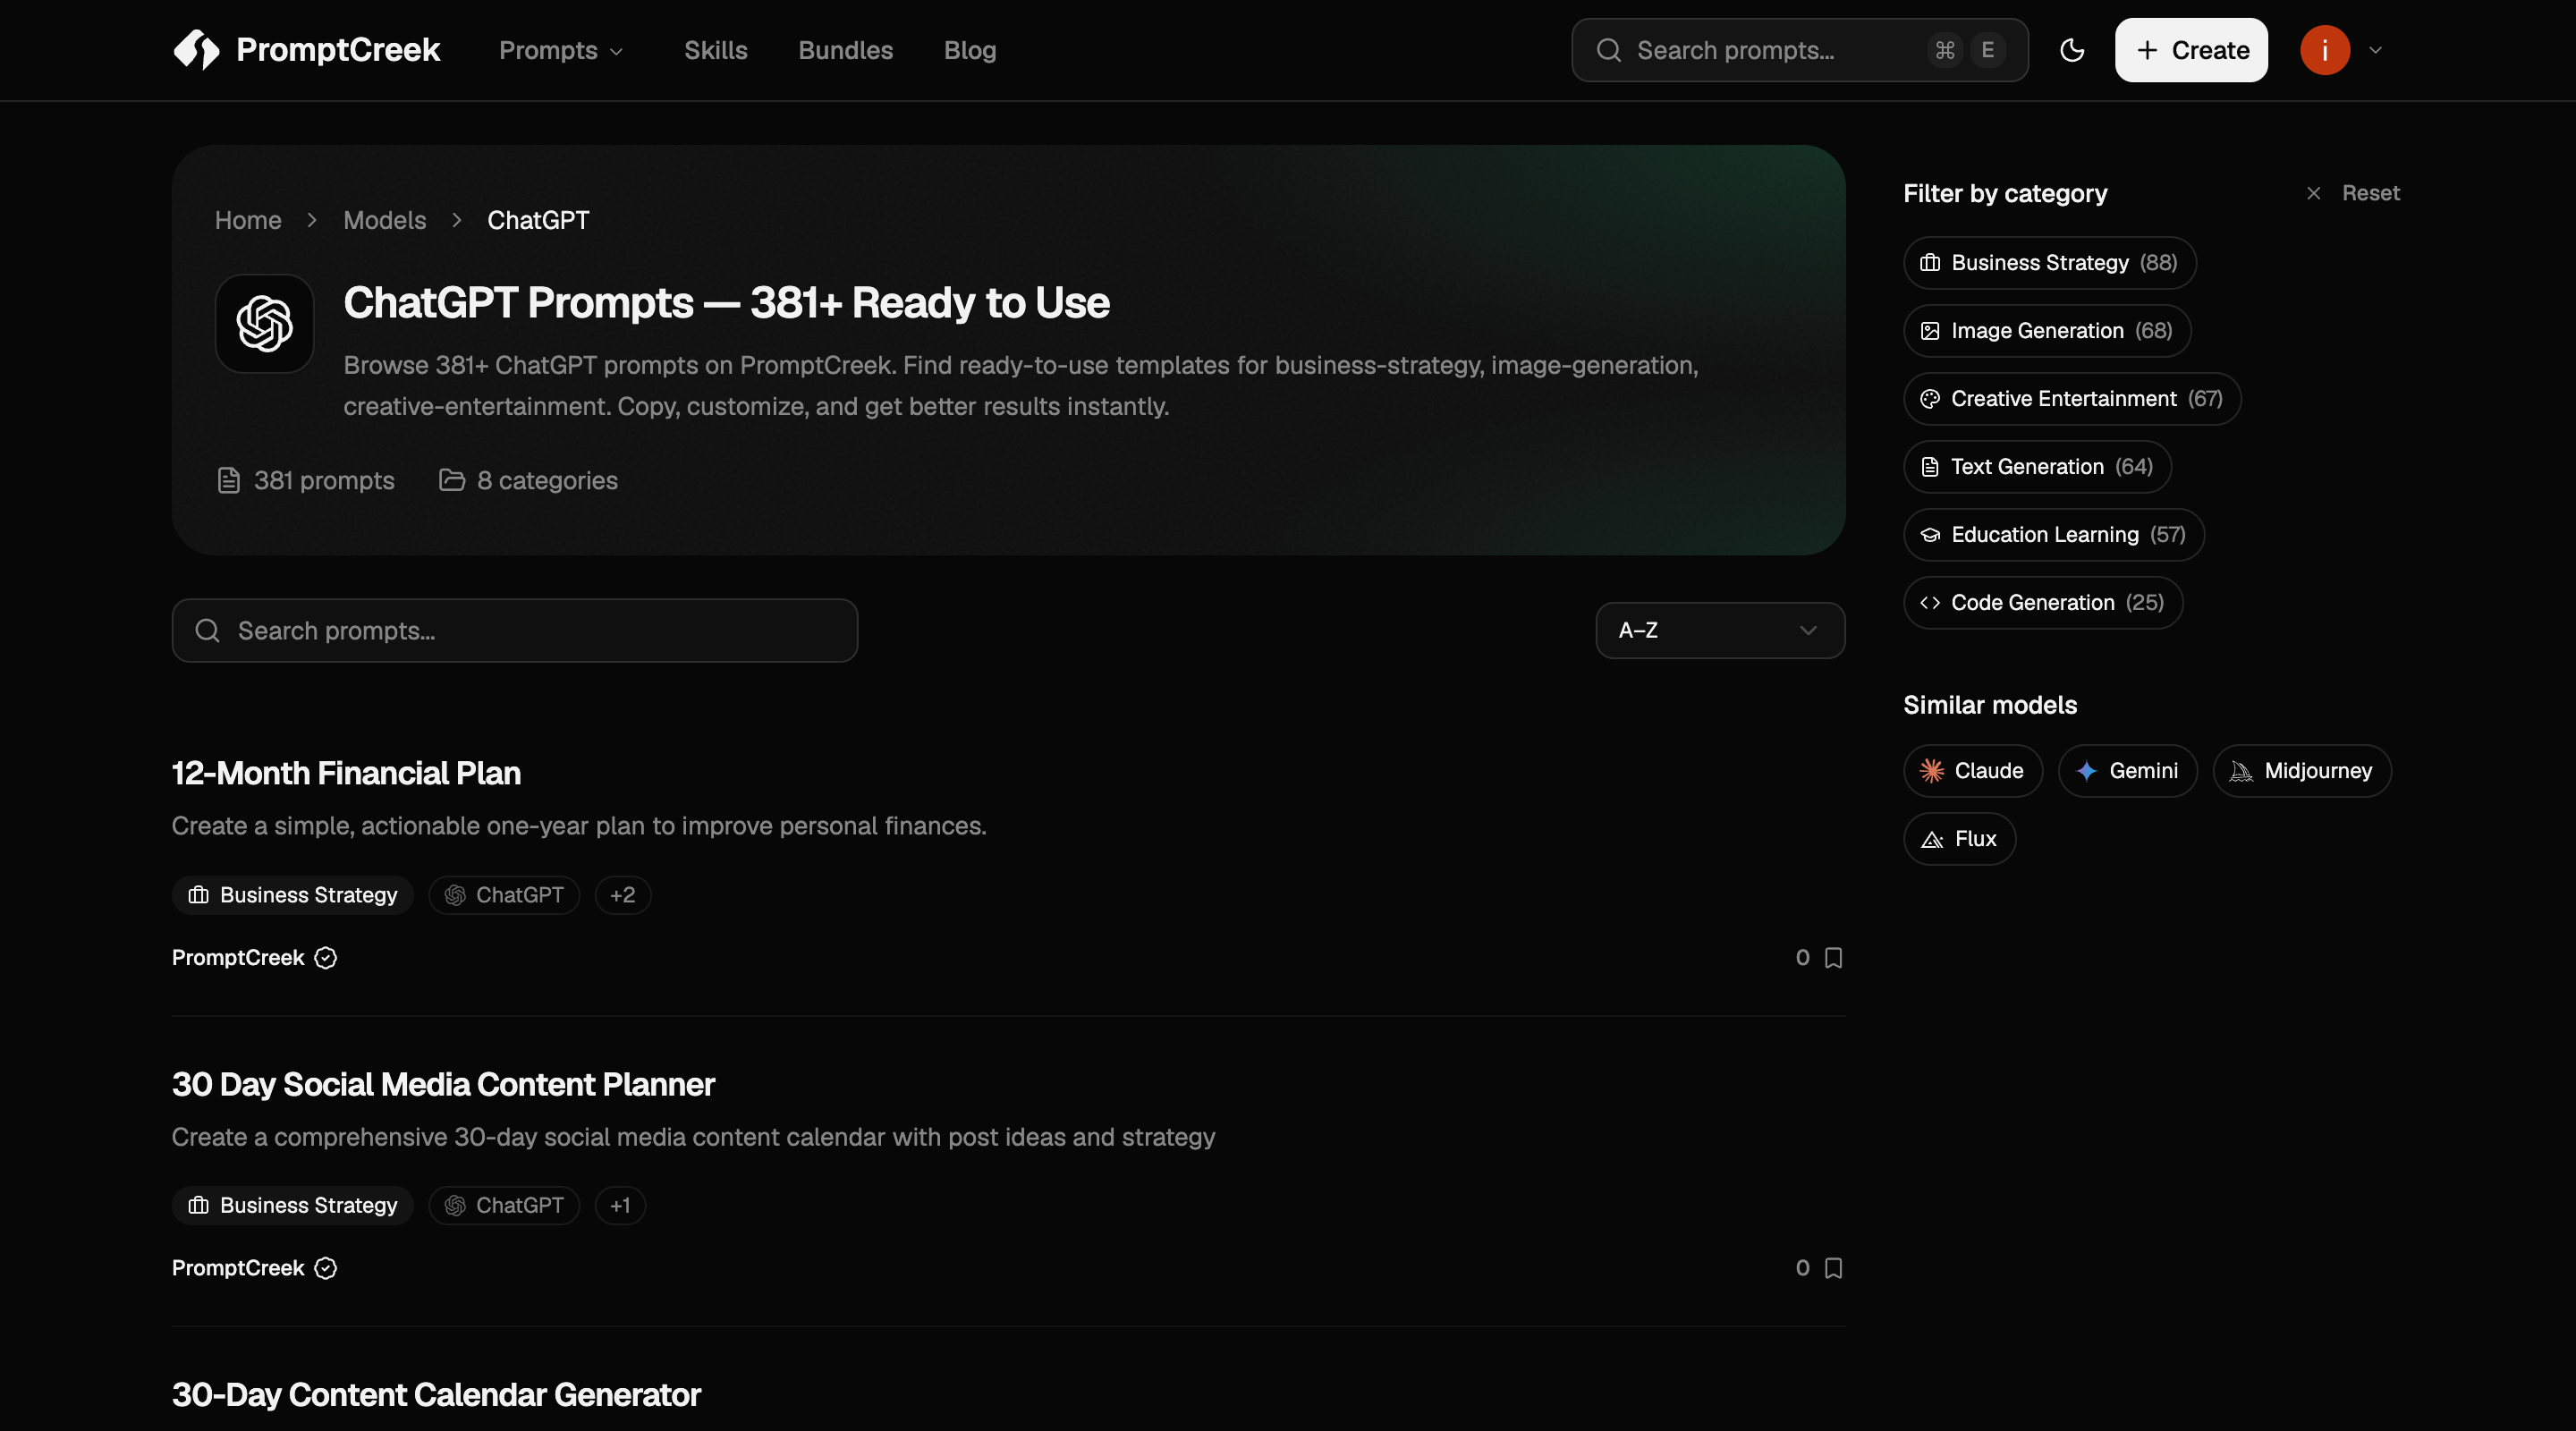Filter by Education Learning category
The width and height of the screenshot is (2576, 1431).
(2054, 535)
